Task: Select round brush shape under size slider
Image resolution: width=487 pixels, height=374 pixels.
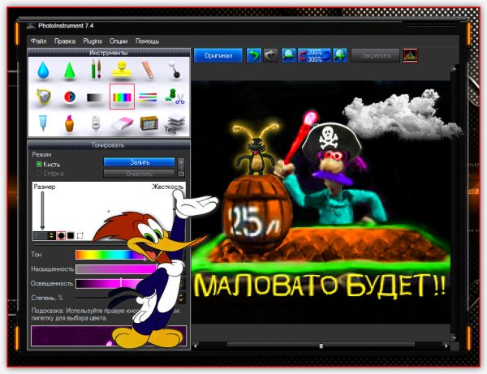Action: click(61, 235)
